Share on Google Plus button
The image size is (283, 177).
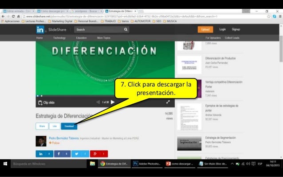(x=99, y=154)
